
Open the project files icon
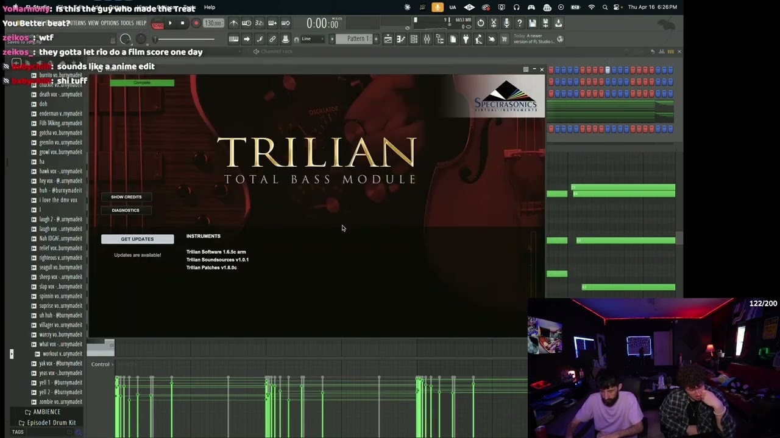[453, 39]
